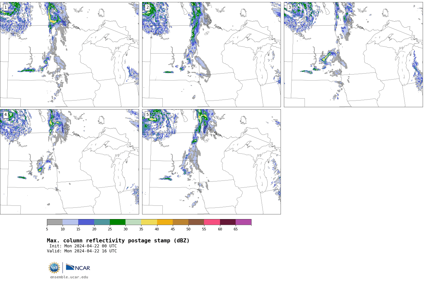Click the colorbar tick label 30
The height and width of the screenshot is (281, 426).
point(125,229)
